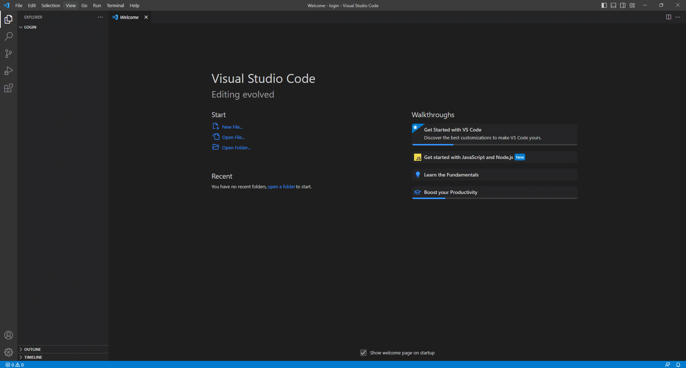Open Get started with JavaScript and Node.js walkthrough
Viewport: 686px width, 368px height.
point(494,157)
